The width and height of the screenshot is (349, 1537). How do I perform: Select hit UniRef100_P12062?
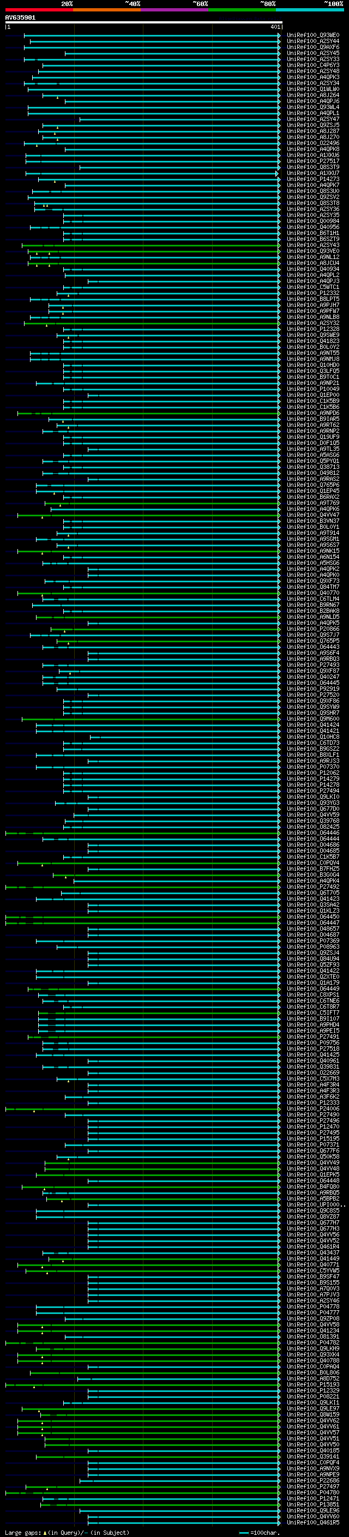coord(313,773)
